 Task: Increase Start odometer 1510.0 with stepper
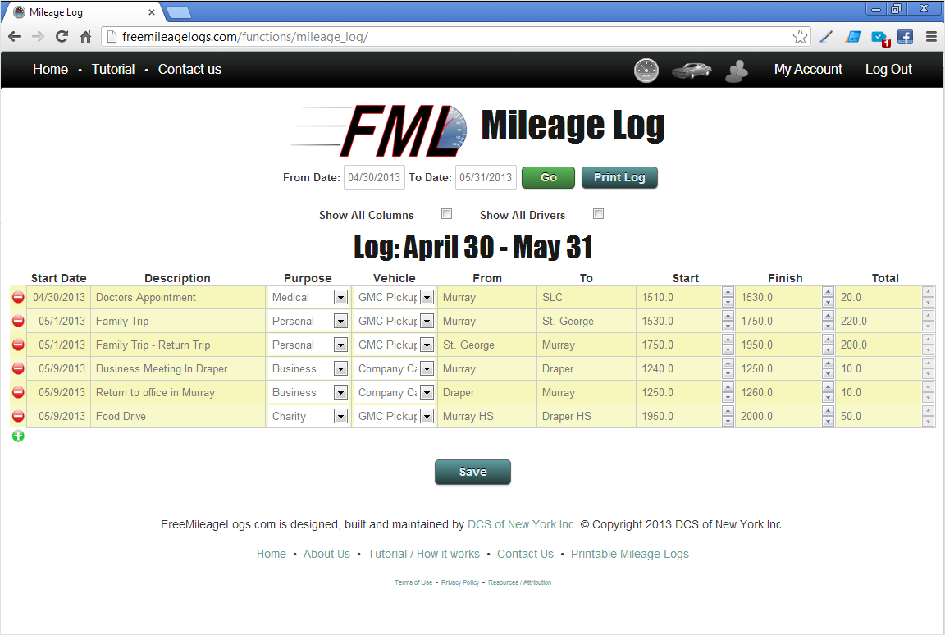728,292
